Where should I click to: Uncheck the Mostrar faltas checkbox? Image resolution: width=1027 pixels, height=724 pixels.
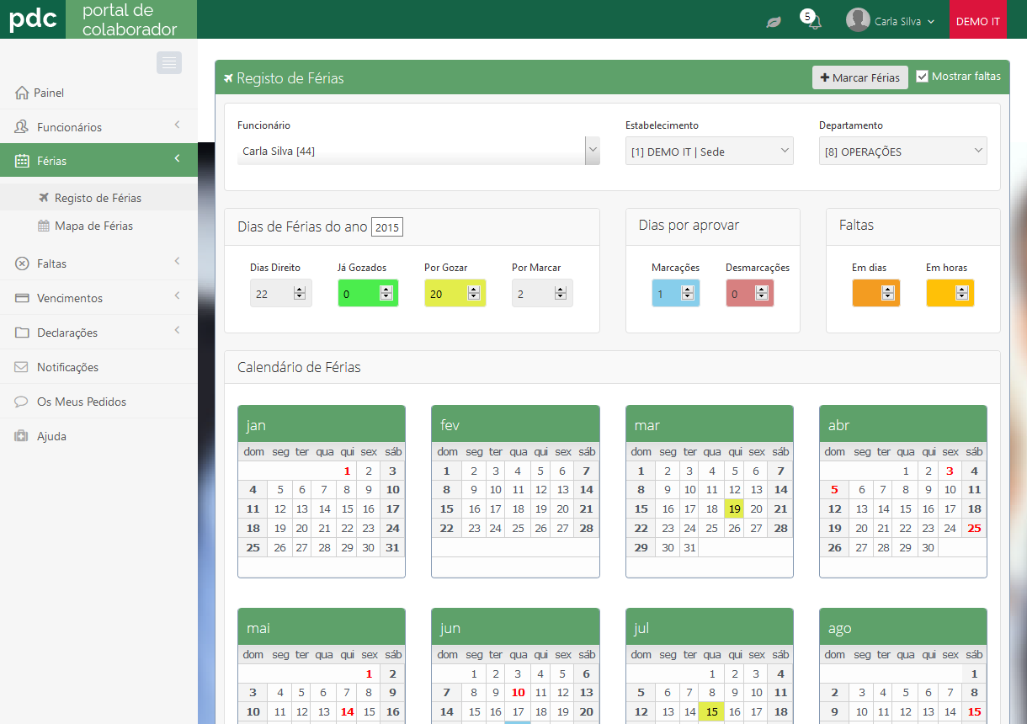click(x=923, y=77)
